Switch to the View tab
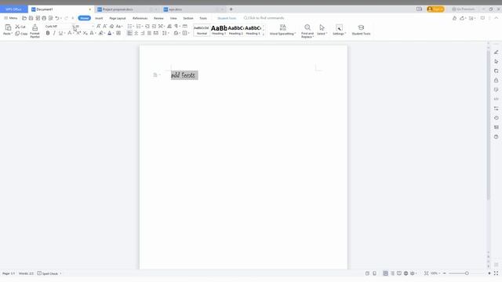Screen dimensions: 502x282 [x=173, y=18]
